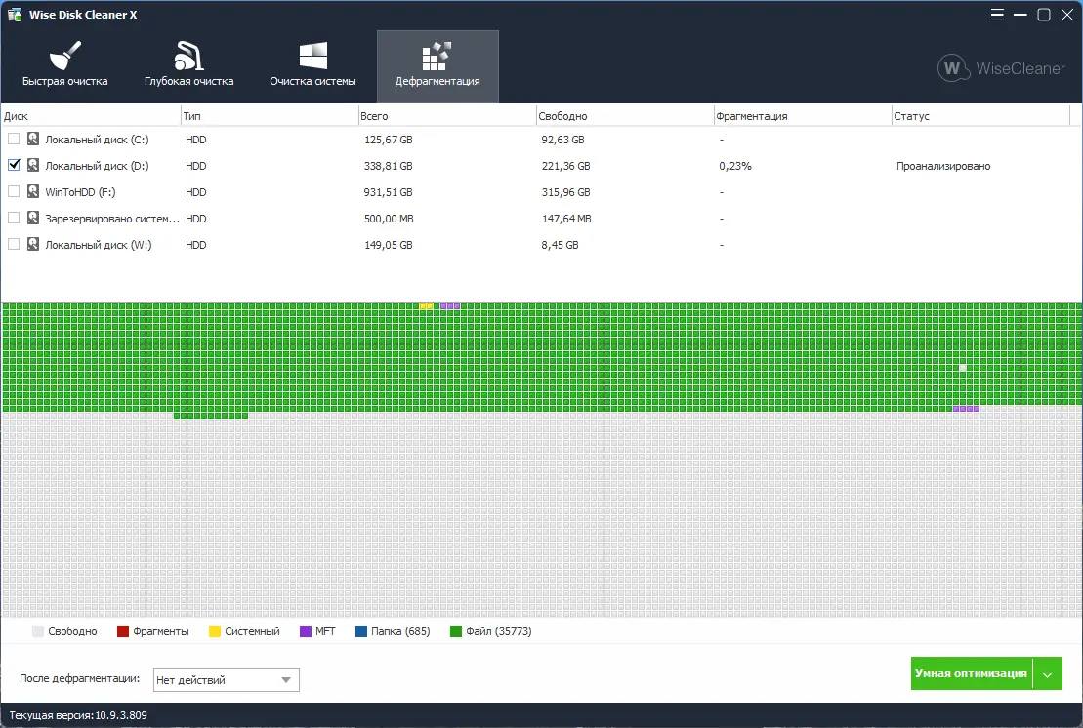Click the 931,51 GB total size value

(x=388, y=192)
